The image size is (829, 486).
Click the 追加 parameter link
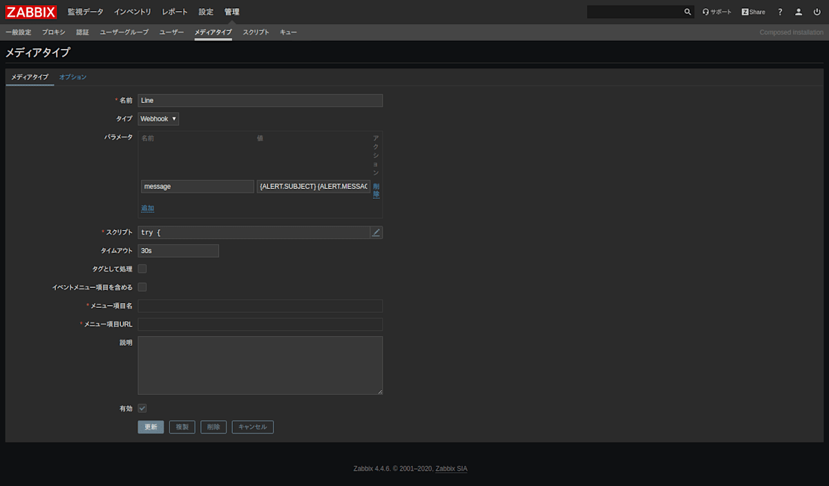click(x=148, y=208)
